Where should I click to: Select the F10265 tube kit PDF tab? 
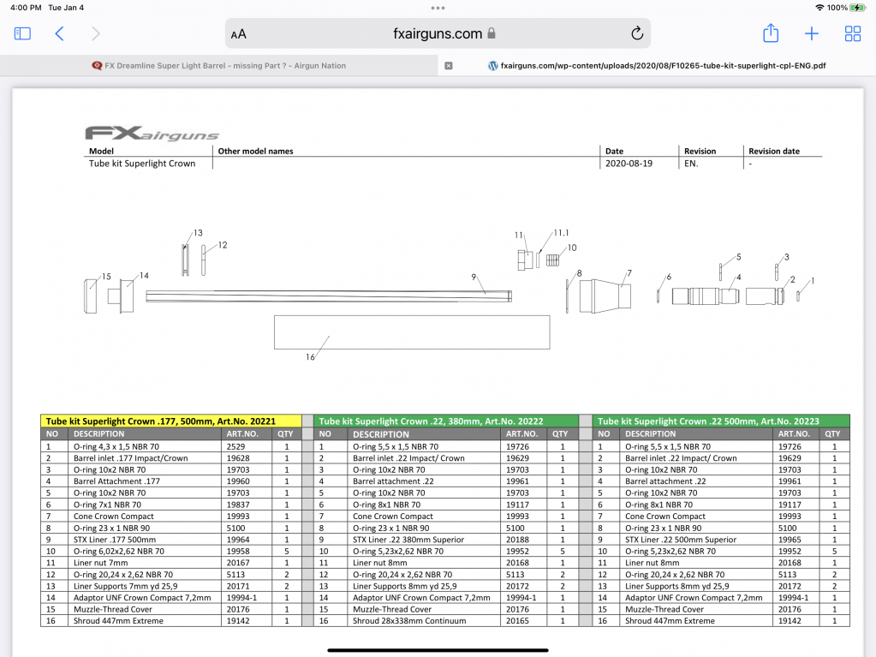[x=657, y=65]
